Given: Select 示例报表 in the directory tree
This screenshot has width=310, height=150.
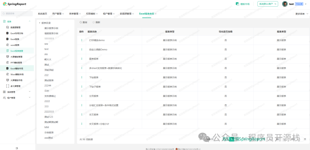Looking at the screenshot, I should tap(49, 132).
